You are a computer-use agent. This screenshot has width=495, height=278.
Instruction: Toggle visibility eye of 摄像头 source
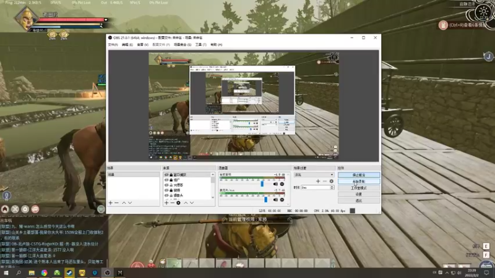pyautogui.click(x=166, y=195)
